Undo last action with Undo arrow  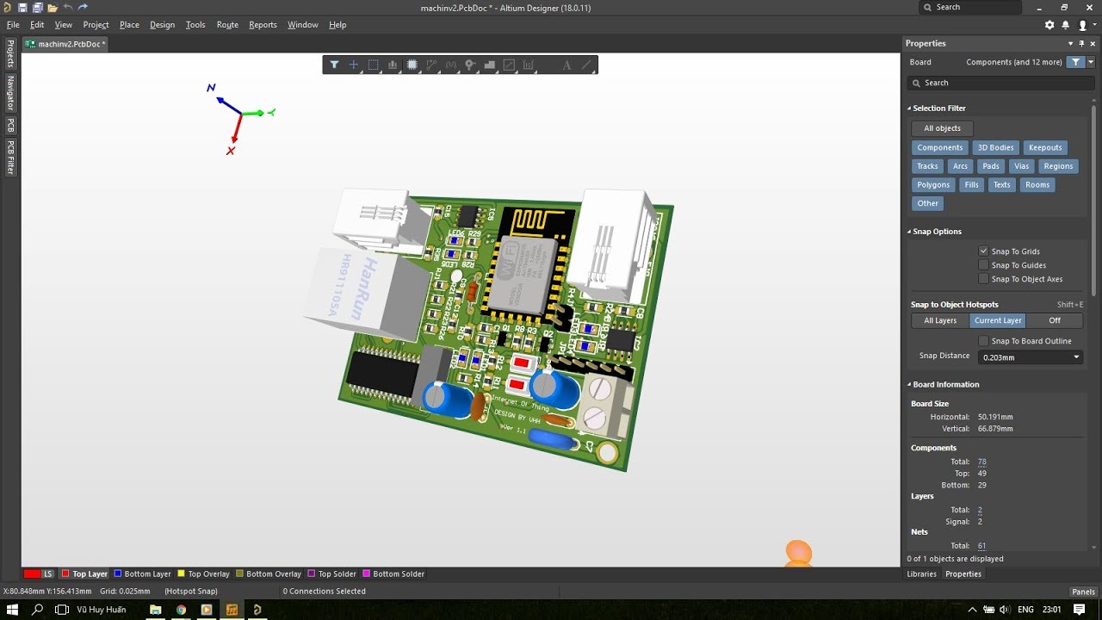click(68, 7)
